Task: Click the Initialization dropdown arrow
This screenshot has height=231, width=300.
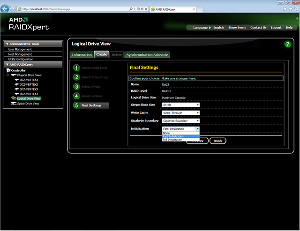Action: (x=197, y=129)
